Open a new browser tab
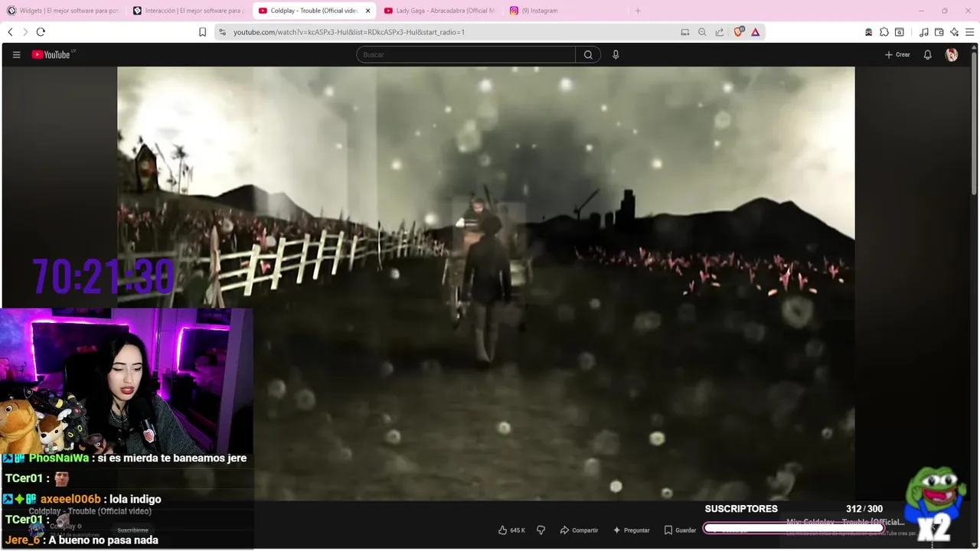This screenshot has height=551, width=980. tap(638, 11)
